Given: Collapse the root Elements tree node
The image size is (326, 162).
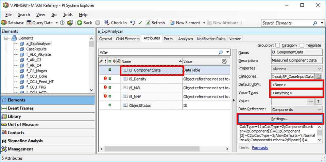Looking at the screenshot, I should tap(6, 38).
